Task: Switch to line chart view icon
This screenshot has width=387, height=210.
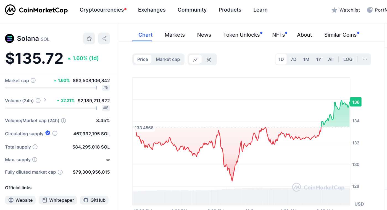Action: tap(195, 60)
